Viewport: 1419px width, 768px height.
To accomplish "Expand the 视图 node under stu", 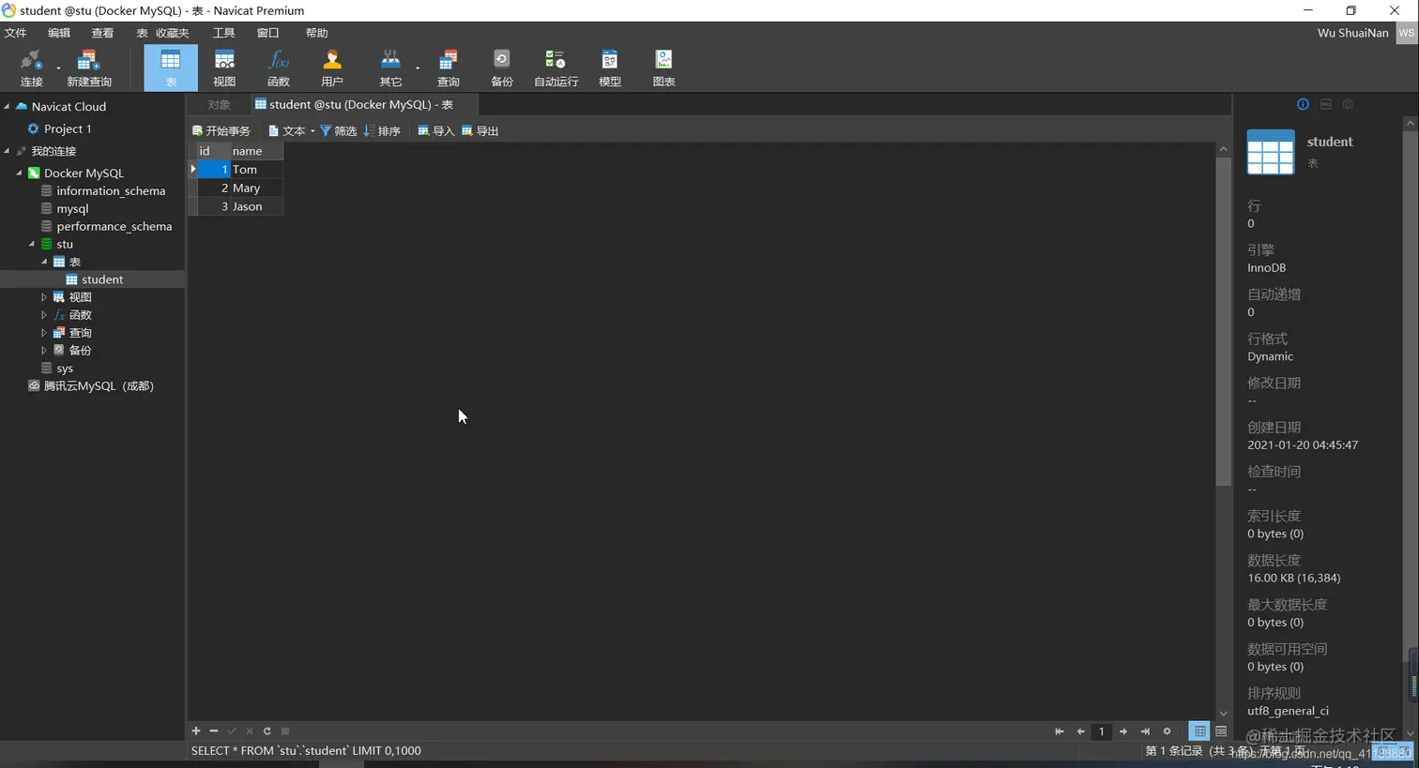I will (x=43, y=297).
